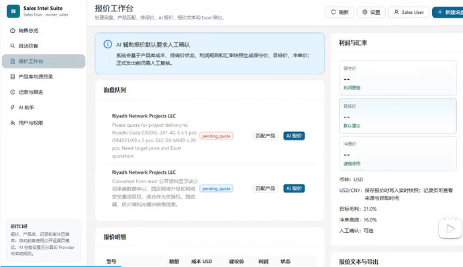The height and width of the screenshot is (267, 463).
Task: Click the 销售总览 clock icon
Action: (x=12, y=30)
